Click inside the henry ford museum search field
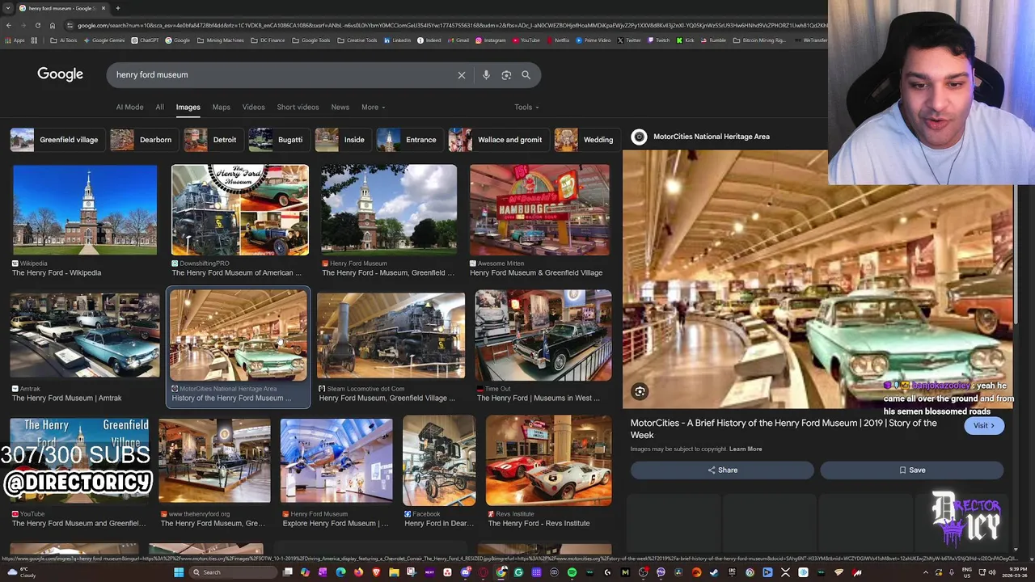This screenshot has width=1035, height=582. click(x=279, y=75)
